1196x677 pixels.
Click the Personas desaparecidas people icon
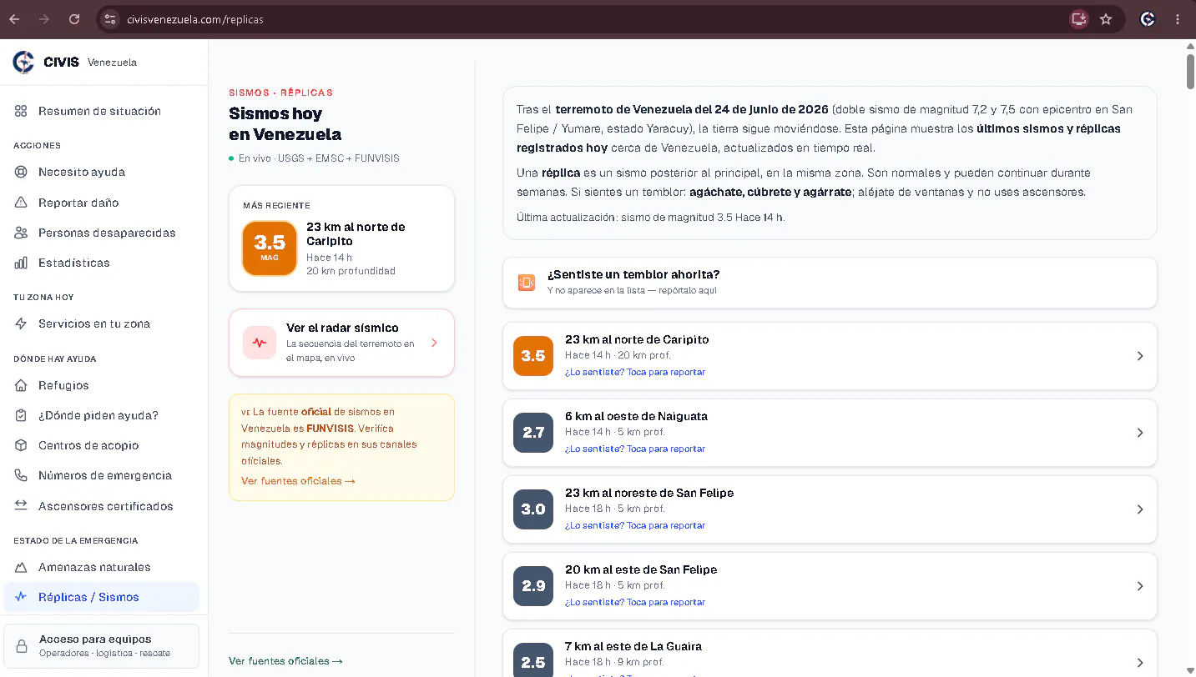(x=21, y=233)
